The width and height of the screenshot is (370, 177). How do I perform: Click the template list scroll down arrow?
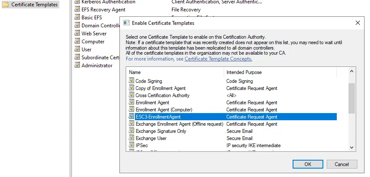(352, 147)
